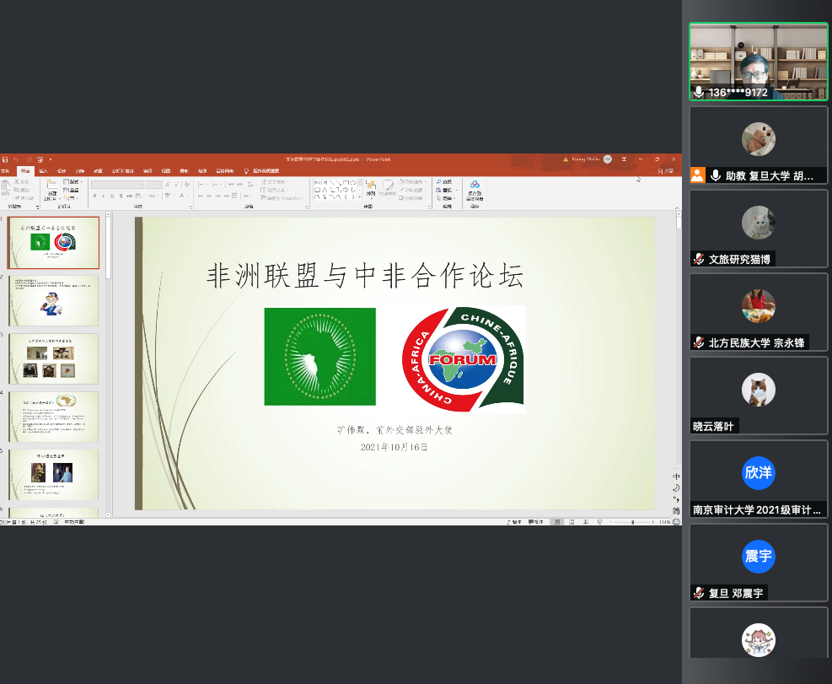Expand the shapes gallery More arrow

point(360,197)
